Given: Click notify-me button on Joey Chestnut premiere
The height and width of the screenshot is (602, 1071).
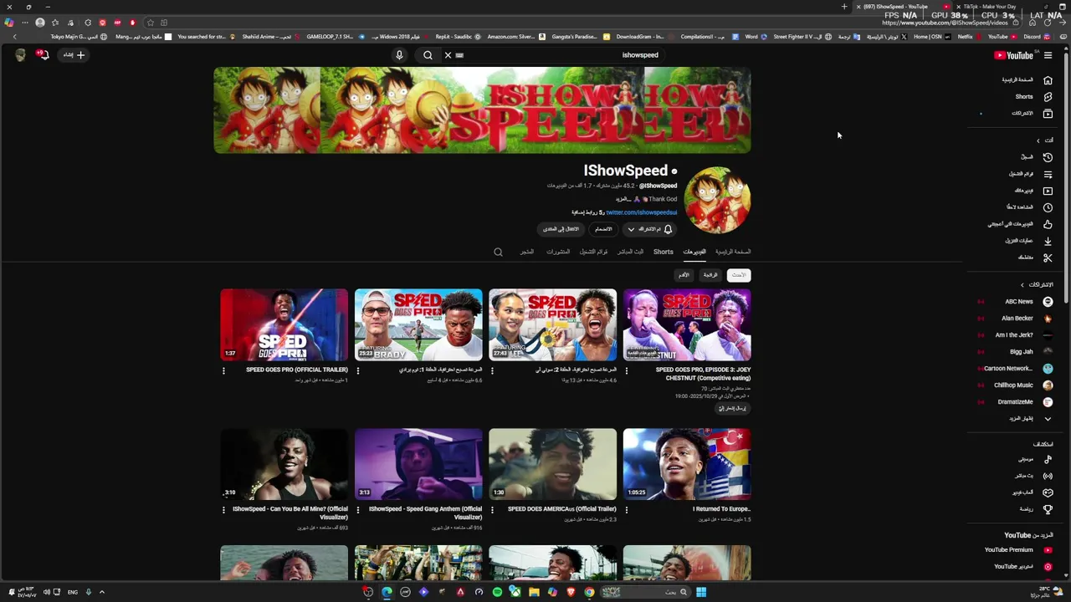Looking at the screenshot, I should click(x=733, y=409).
